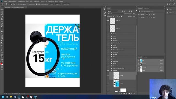Click the add layer style fx icon
This screenshot has width=176, height=99.
[x=122, y=94]
